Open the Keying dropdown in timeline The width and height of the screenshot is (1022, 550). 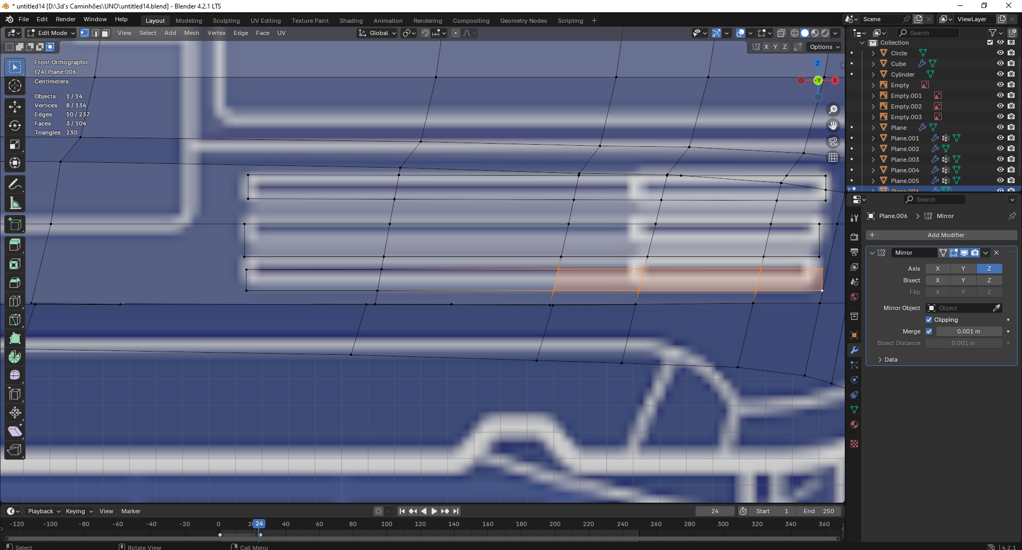(x=79, y=511)
